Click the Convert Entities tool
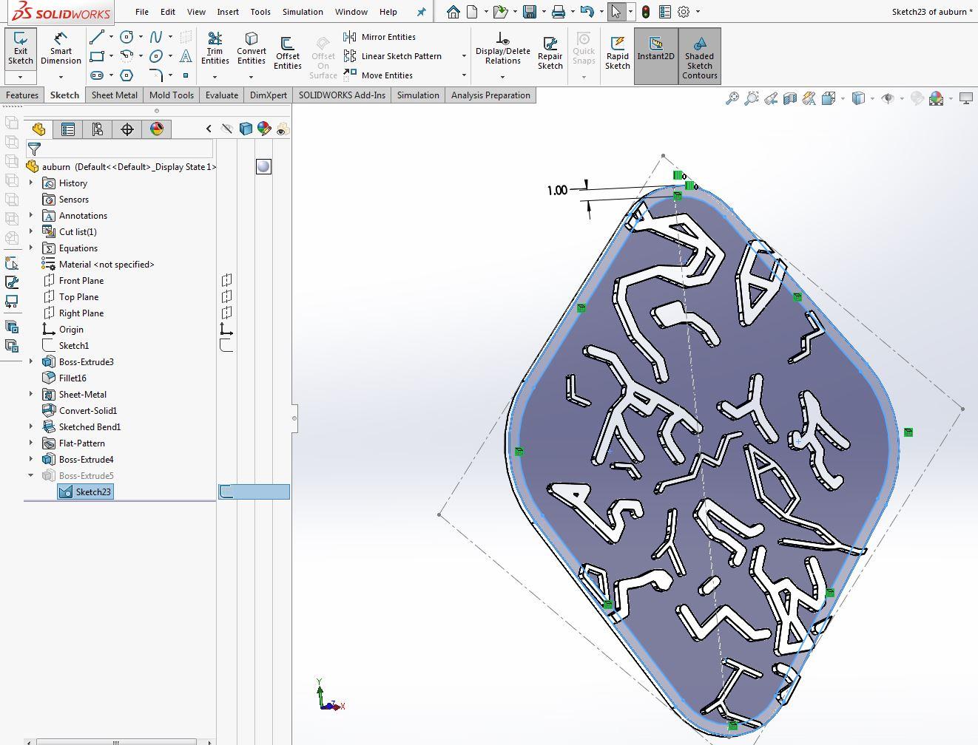Screen dimensions: 978x745 pos(252,49)
